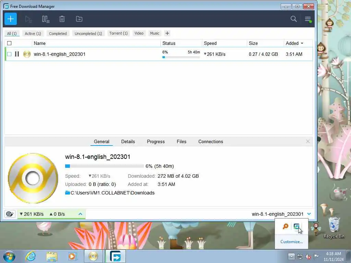Select the Uncompleted (1) filter tab
The width and height of the screenshot is (351, 263).
click(x=88, y=33)
